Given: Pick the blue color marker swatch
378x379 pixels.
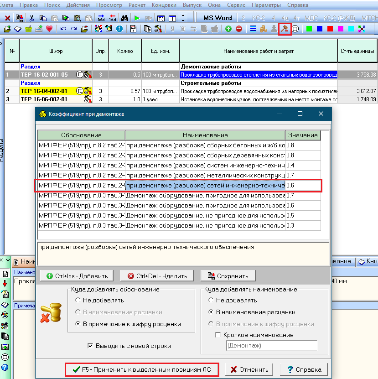Looking at the screenshot, I should pyautogui.click(x=320, y=29).
